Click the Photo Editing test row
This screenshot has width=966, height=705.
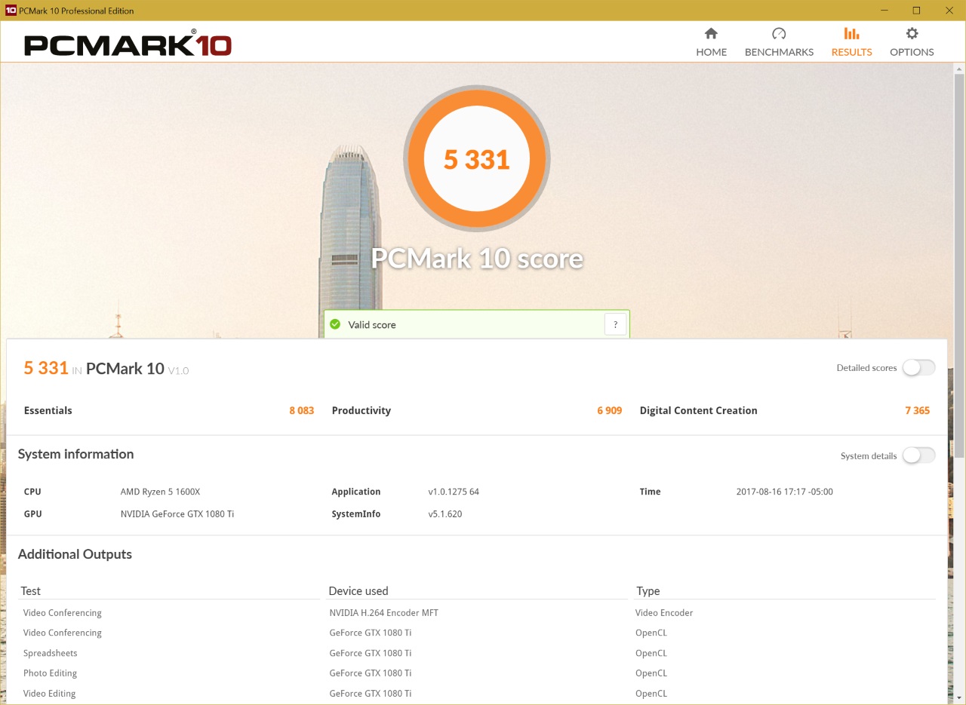pyautogui.click(x=50, y=673)
